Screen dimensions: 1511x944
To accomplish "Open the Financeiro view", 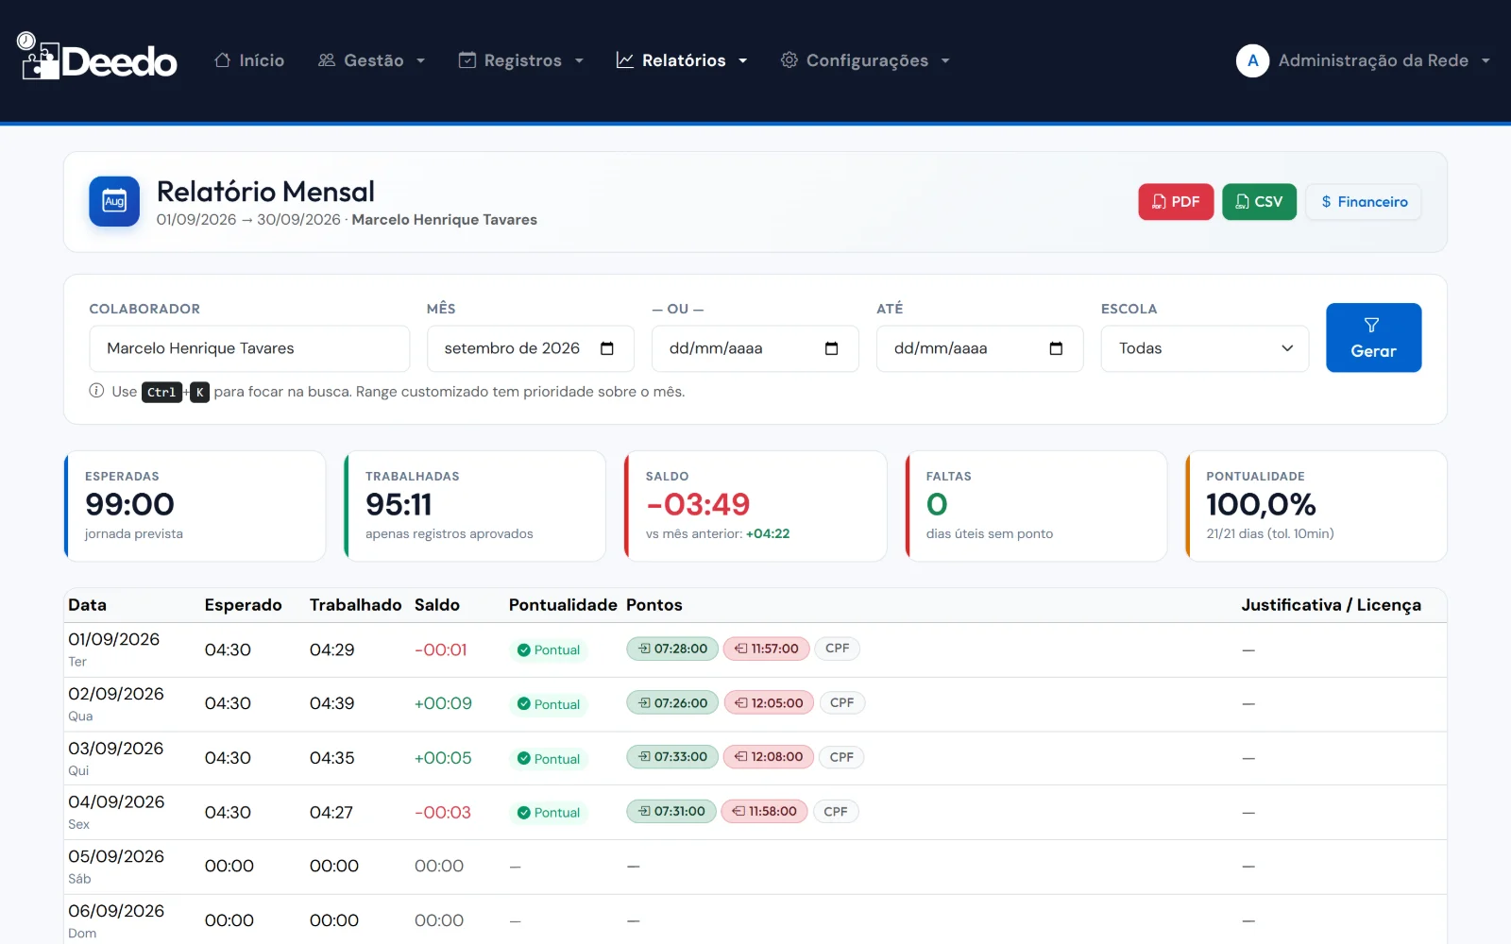I will [1364, 202].
